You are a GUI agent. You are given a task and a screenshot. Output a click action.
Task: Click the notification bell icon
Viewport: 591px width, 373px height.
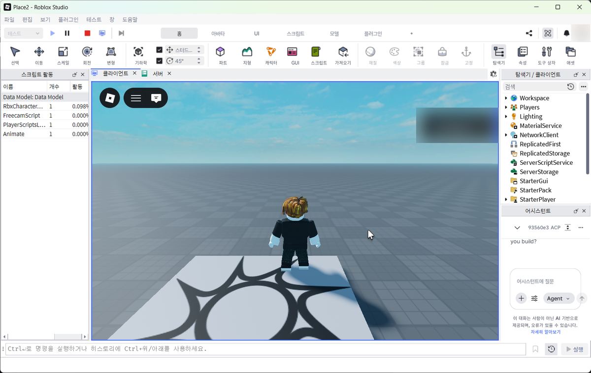pos(566,33)
